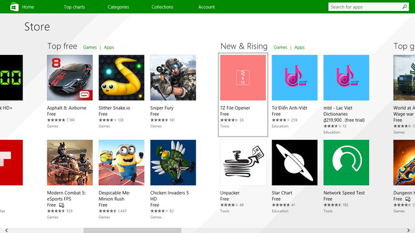
Task: Open the Dungeon game icon
Action: coord(404,162)
